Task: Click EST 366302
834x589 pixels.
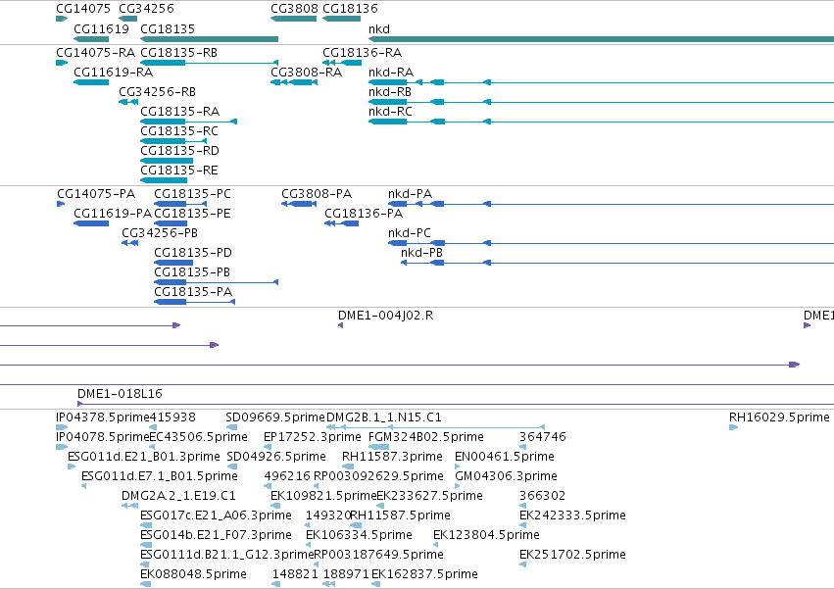Action: tap(523, 506)
